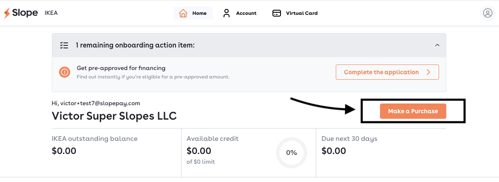This screenshot has height=182, width=499.
Task: Click the Due next 30 days amount
Action: 334,151
